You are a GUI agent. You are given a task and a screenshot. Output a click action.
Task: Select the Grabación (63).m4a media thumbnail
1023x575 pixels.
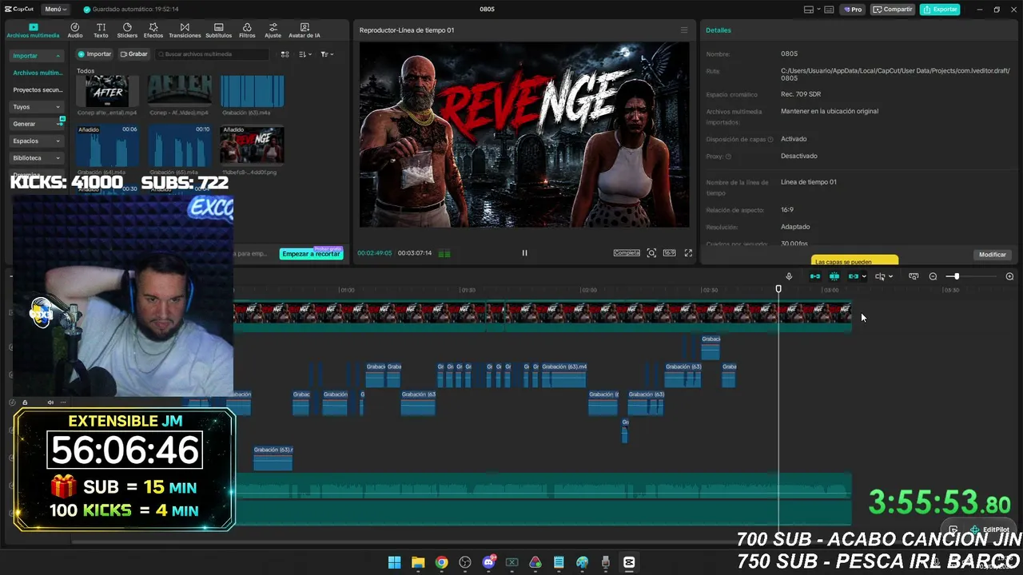tap(252, 91)
